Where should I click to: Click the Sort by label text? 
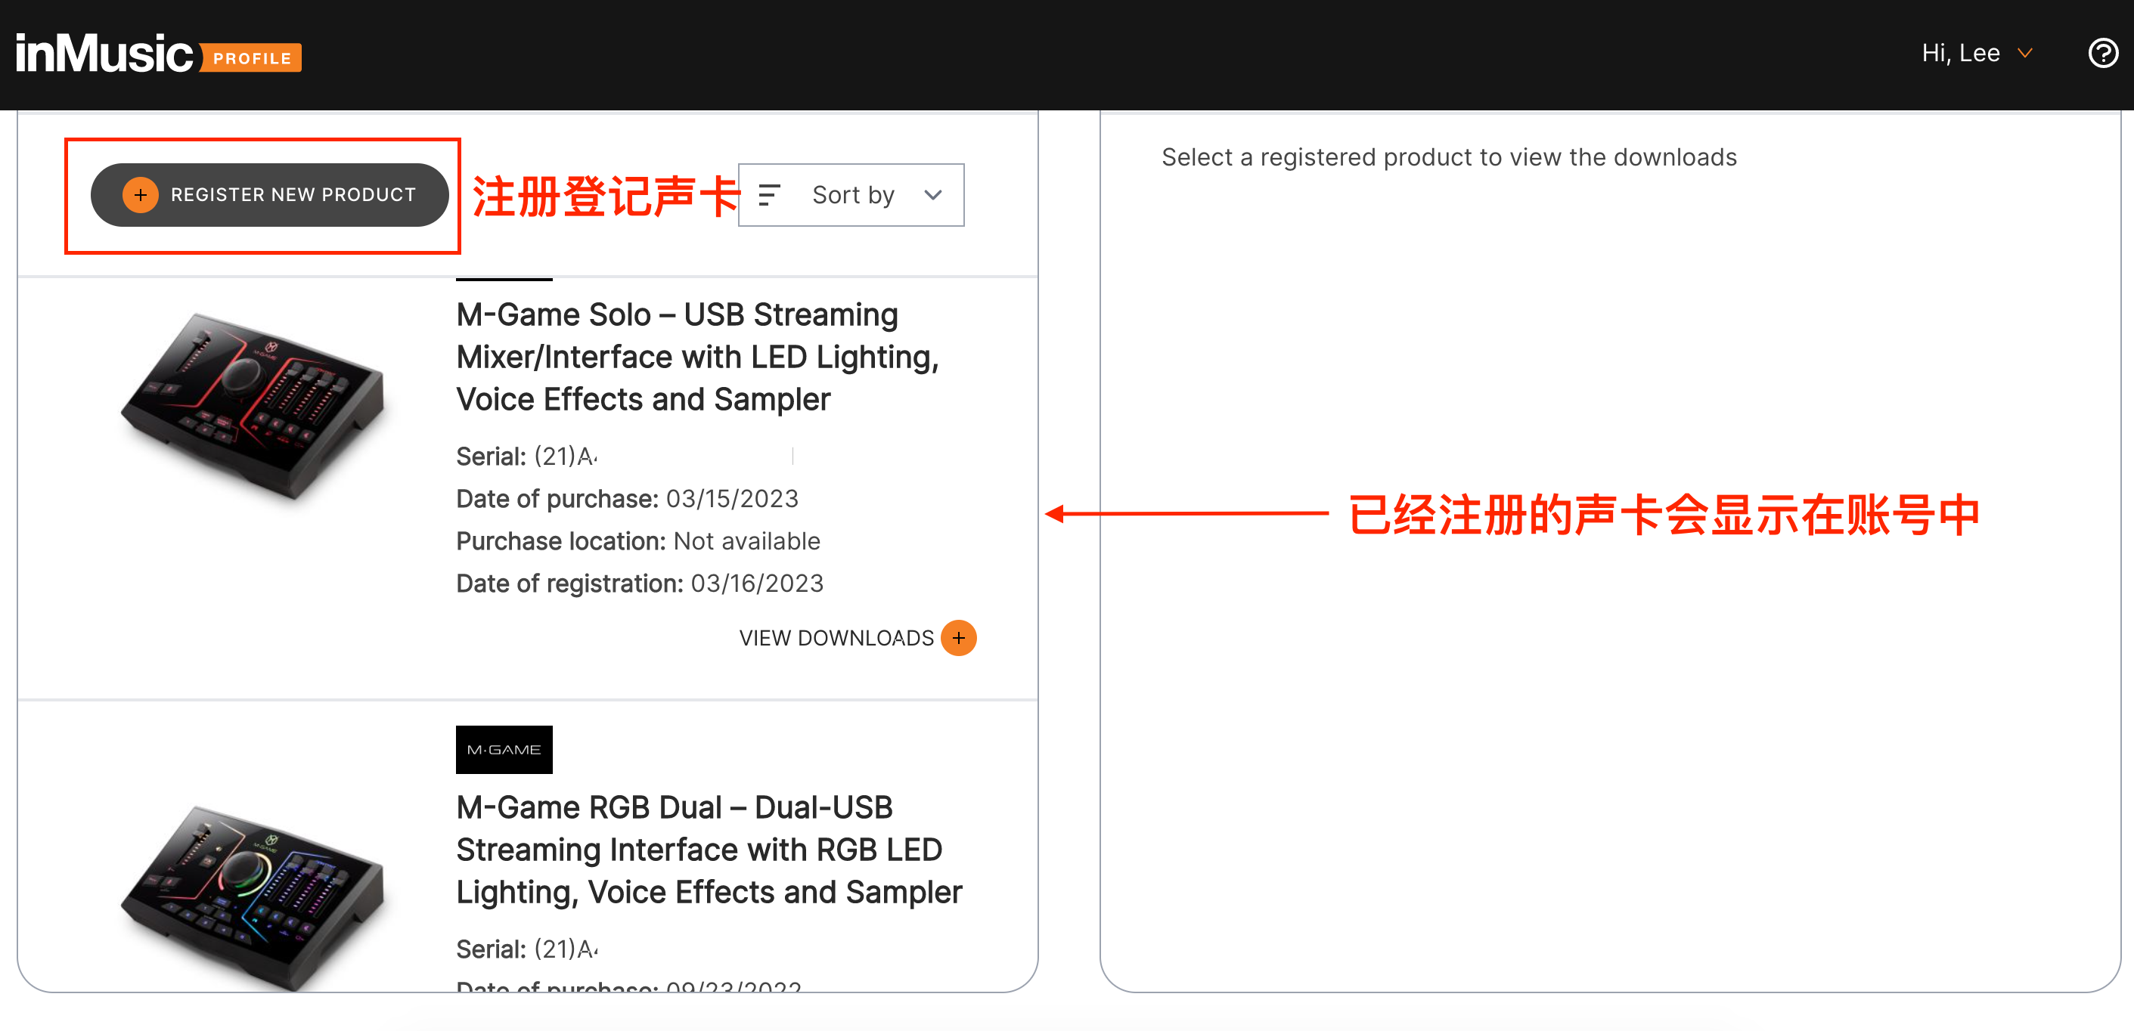pyautogui.click(x=853, y=194)
